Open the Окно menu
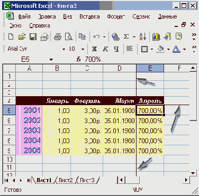The width and height of the screenshot is (199, 196). [x=15, y=26]
